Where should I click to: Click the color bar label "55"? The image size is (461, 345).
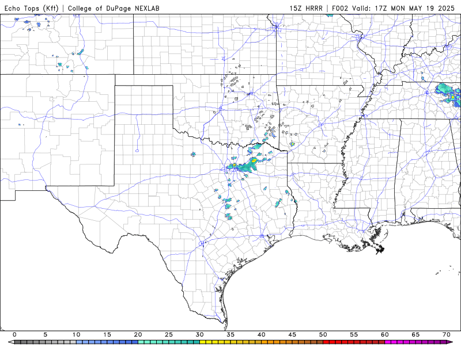point(354,335)
